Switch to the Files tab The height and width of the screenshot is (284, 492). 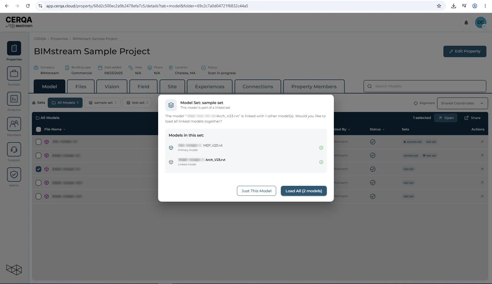tap(81, 86)
